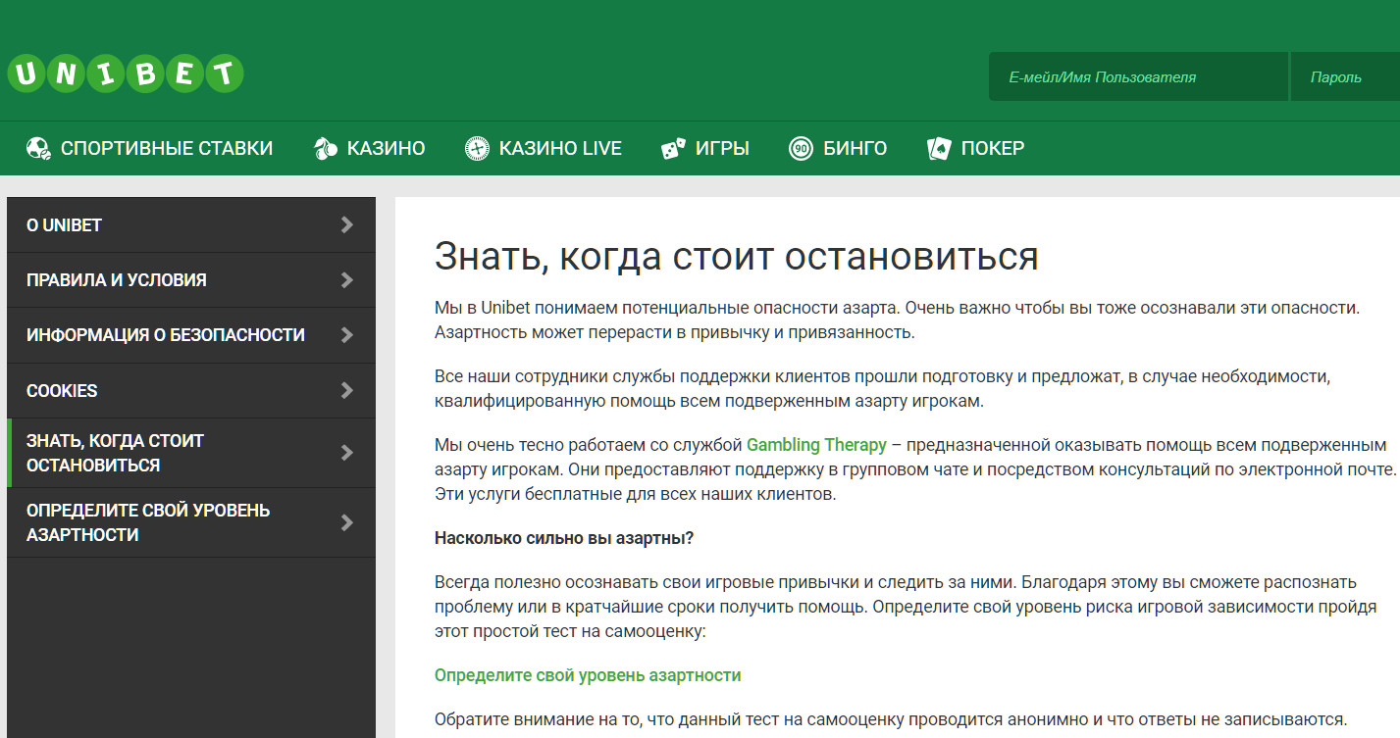Viewport: 1400px width, 738px height.
Task: Select the football icon next to Спортивные ставки
Action: [x=37, y=147]
